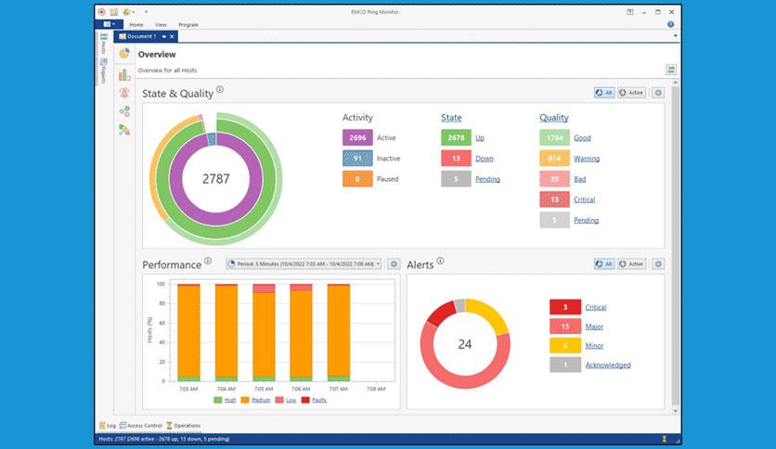The width and height of the screenshot is (776, 449).
Task: Open the blue application menu button
Action: coord(109,24)
